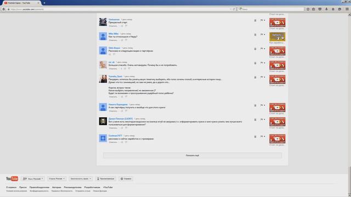The image size is (351, 197).
Task: Thumbs down Mike Mike's comment
Action: coord(126,40)
